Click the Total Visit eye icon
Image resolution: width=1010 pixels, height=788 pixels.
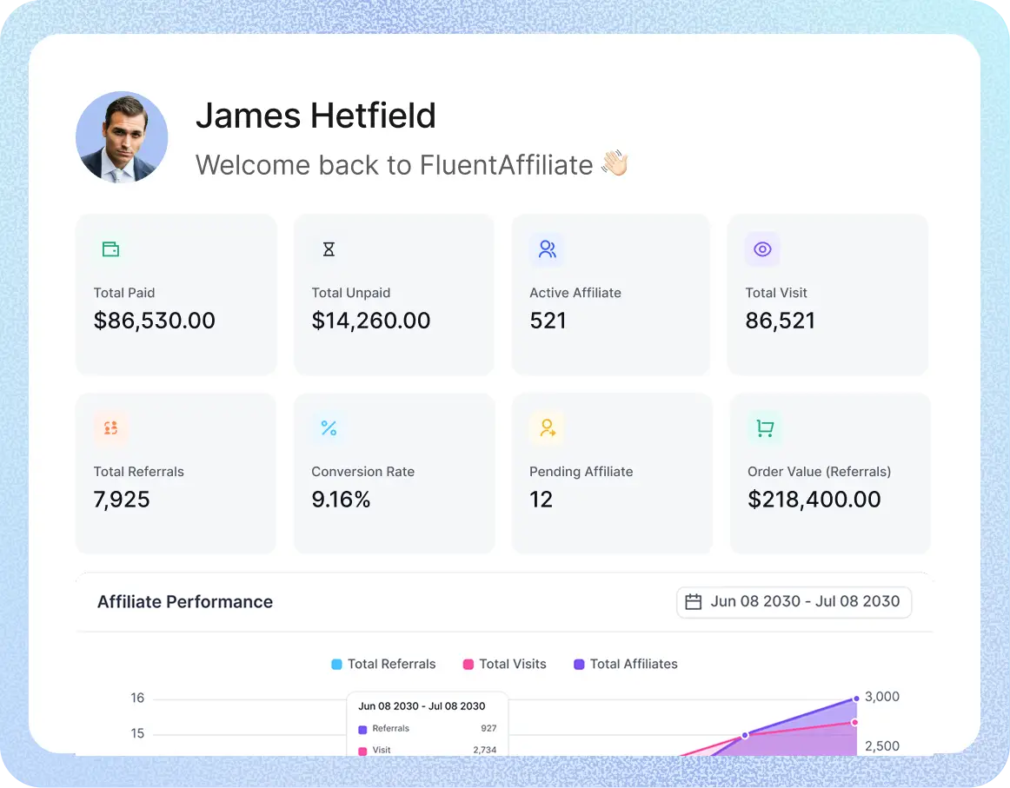click(x=762, y=248)
